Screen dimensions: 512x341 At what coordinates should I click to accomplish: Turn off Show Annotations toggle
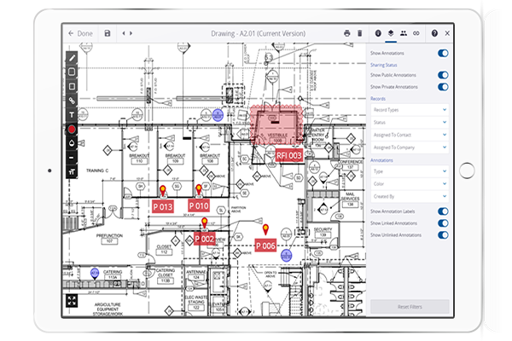coord(443,53)
